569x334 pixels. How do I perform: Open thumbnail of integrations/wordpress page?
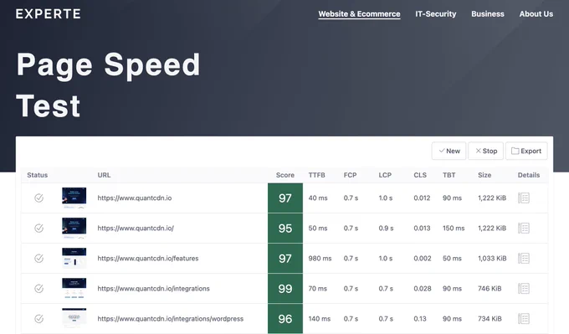[x=74, y=318]
